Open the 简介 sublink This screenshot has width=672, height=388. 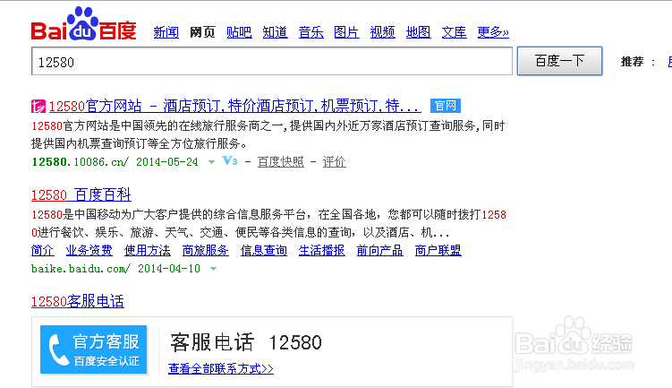[x=43, y=250]
